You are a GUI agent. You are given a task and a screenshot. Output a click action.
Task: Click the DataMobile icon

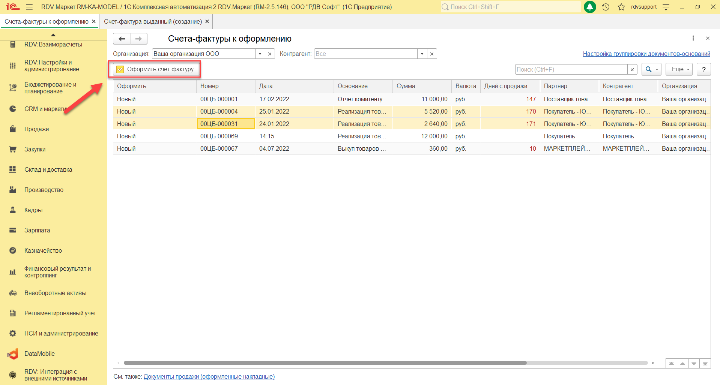point(13,354)
